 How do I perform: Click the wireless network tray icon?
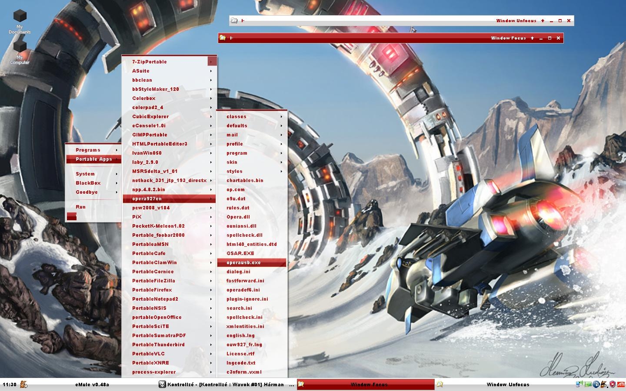(x=579, y=384)
